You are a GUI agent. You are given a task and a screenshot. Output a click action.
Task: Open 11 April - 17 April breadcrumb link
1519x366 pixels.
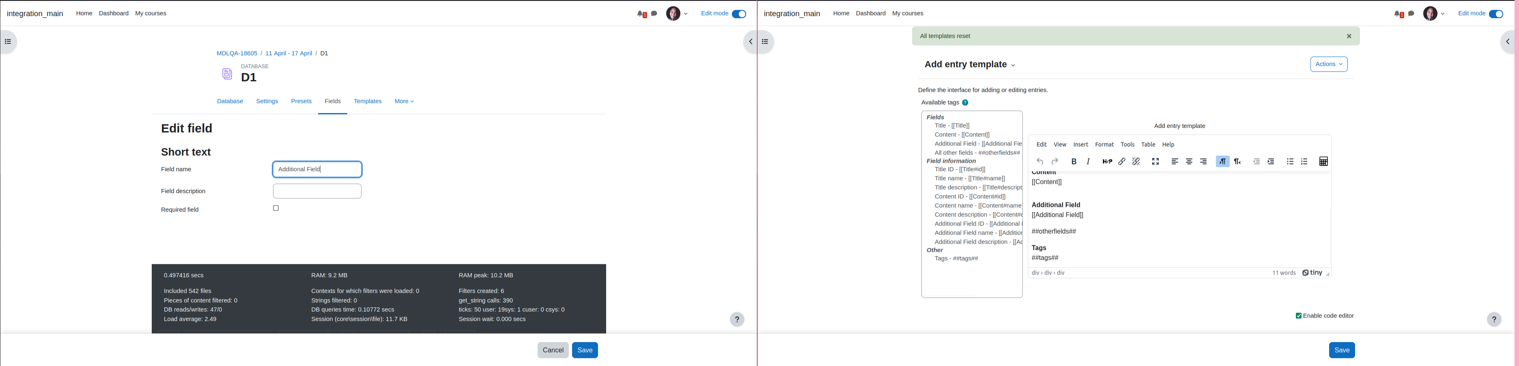pos(289,53)
